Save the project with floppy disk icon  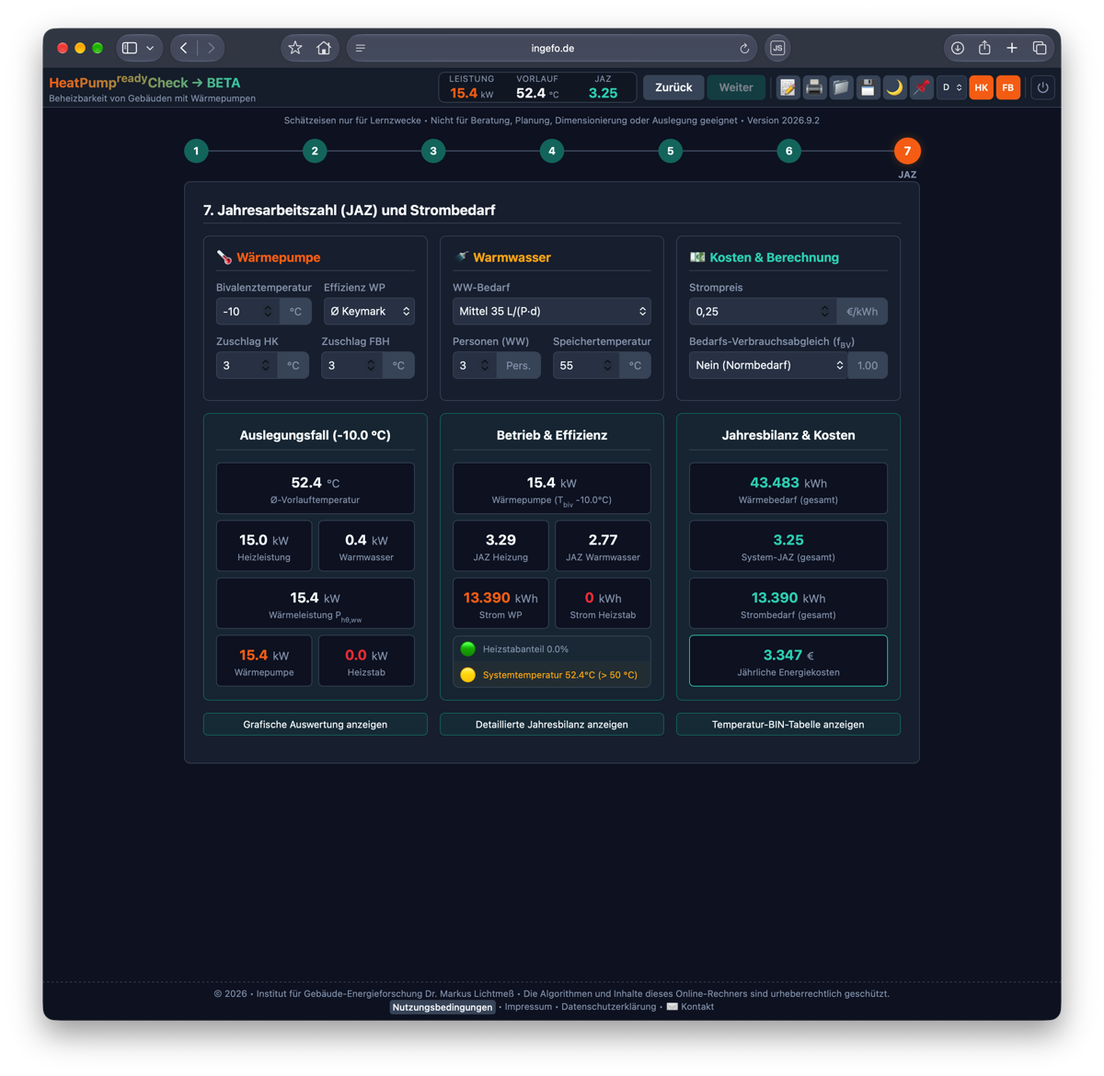click(868, 87)
